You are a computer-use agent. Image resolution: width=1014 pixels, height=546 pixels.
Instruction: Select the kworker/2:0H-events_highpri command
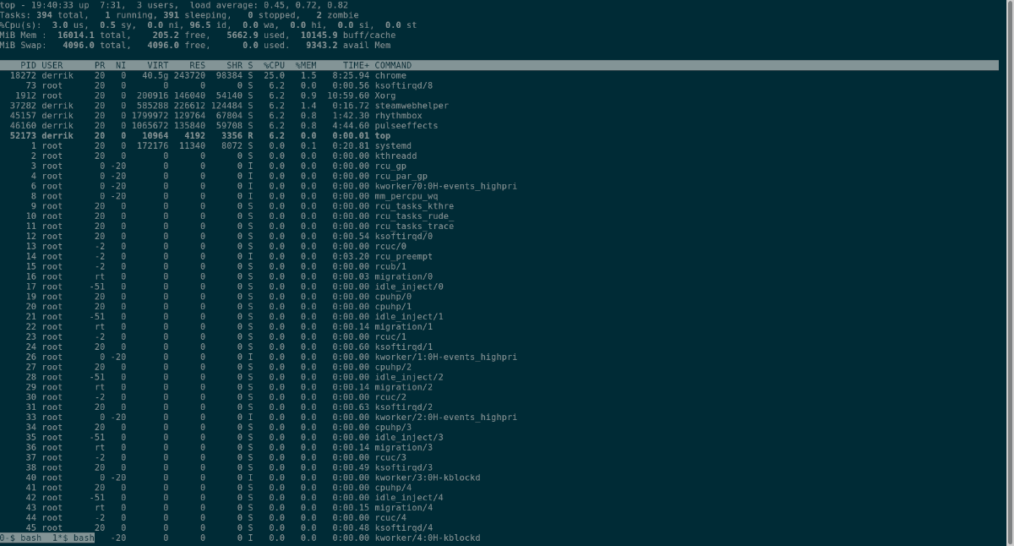446,417
